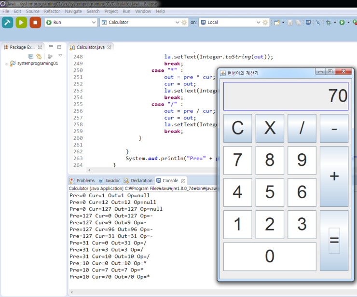Open the File menu
This screenshot has height=297, width=357.
pos(6,11)
